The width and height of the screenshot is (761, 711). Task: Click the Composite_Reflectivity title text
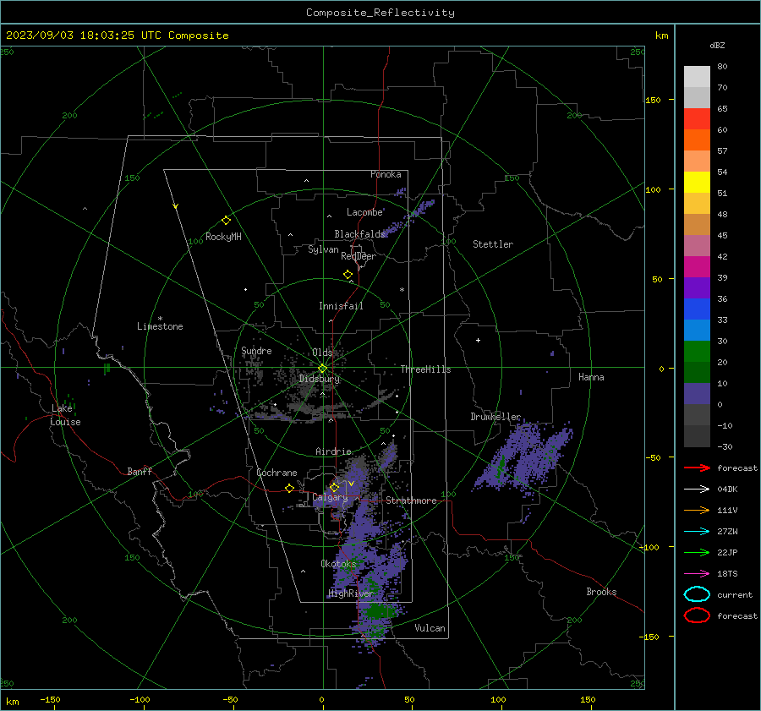(380, 13)
